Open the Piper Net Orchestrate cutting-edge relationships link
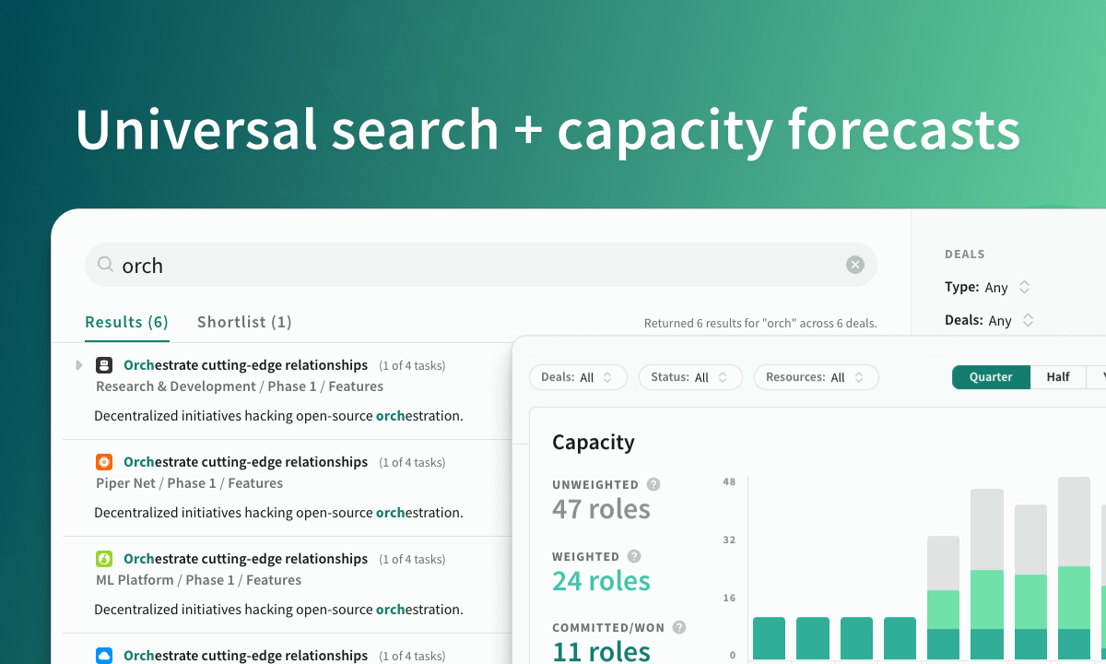This screenshot has width=1106, height=664. 245,462
